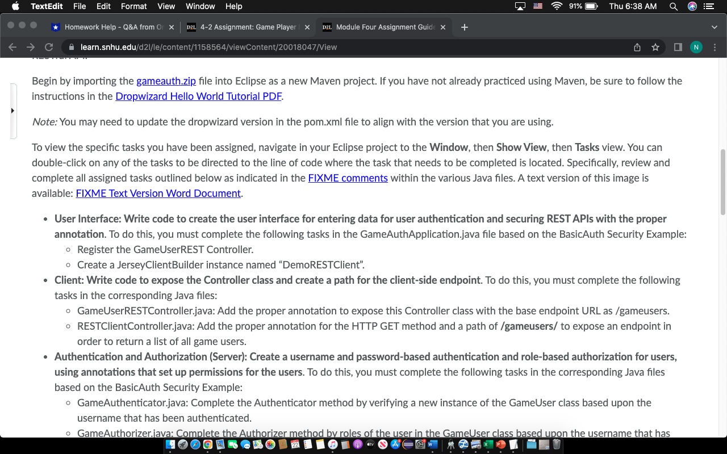Open a new browser tab with the plus icon
The image size is (727, 454).
coord(464,27)
